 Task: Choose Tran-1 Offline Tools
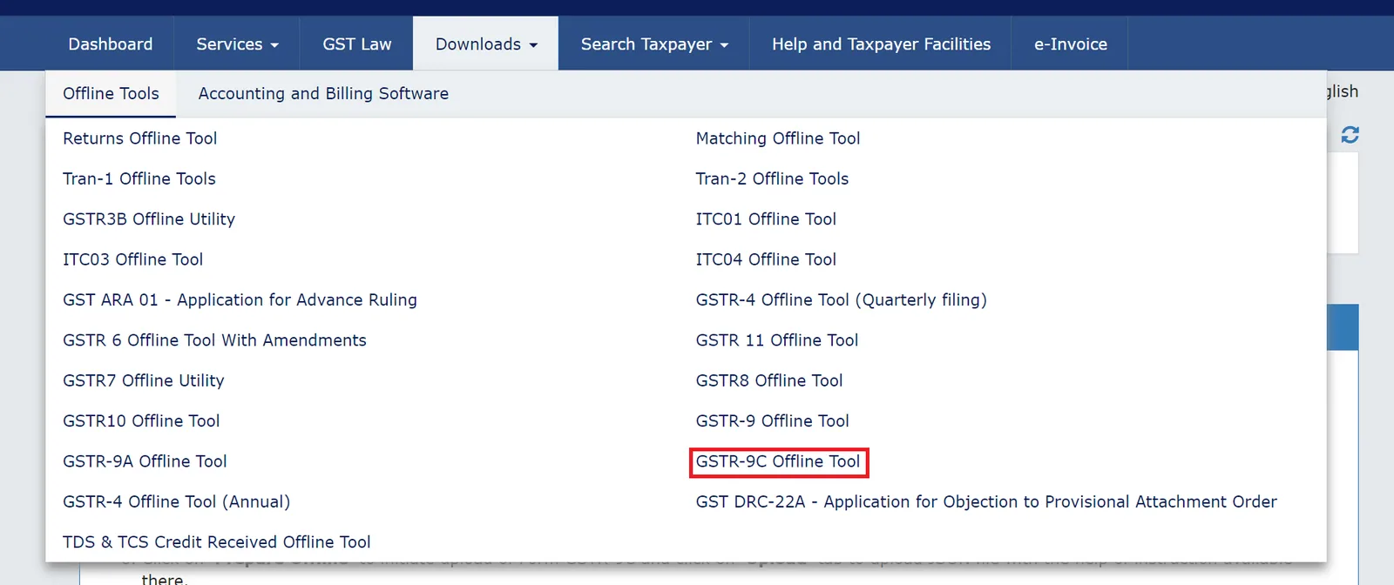click(139, 178)
